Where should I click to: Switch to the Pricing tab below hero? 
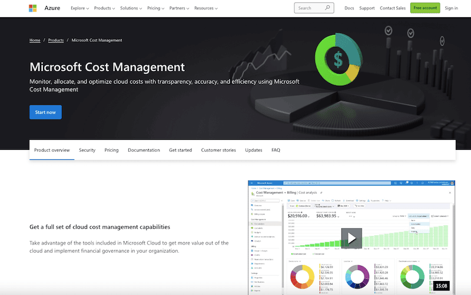coord(111,150)
